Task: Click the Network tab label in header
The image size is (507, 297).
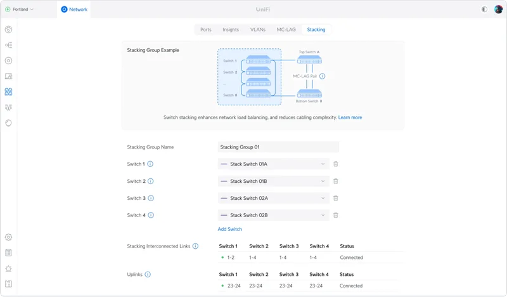Action: [78, 10]
